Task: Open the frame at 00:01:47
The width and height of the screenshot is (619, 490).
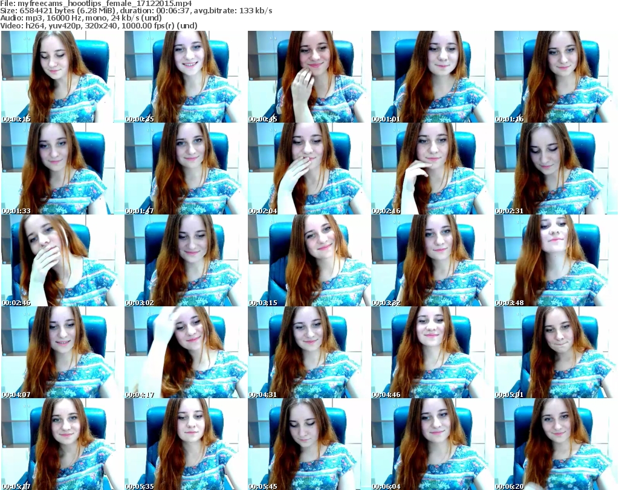Action: click(186, 169)
